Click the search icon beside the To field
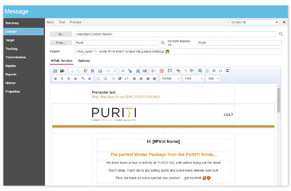 [x=281, y=34]
